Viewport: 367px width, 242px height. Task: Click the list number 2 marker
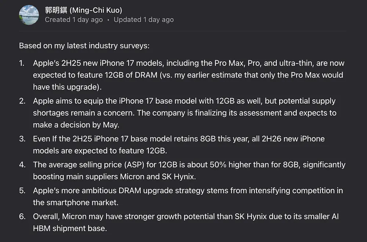22,101
